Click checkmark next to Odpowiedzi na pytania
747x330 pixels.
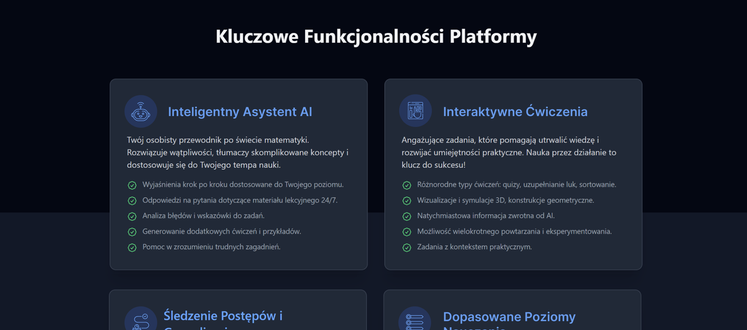[x=132, y=201]
